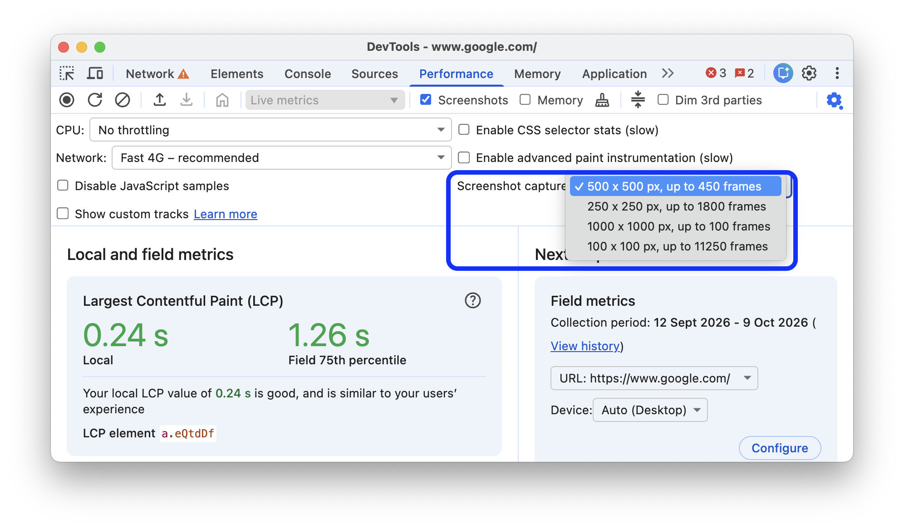Click the collect garbage broom icon
904x529 pixels.
pyautogui.click(x=602, y=100)
